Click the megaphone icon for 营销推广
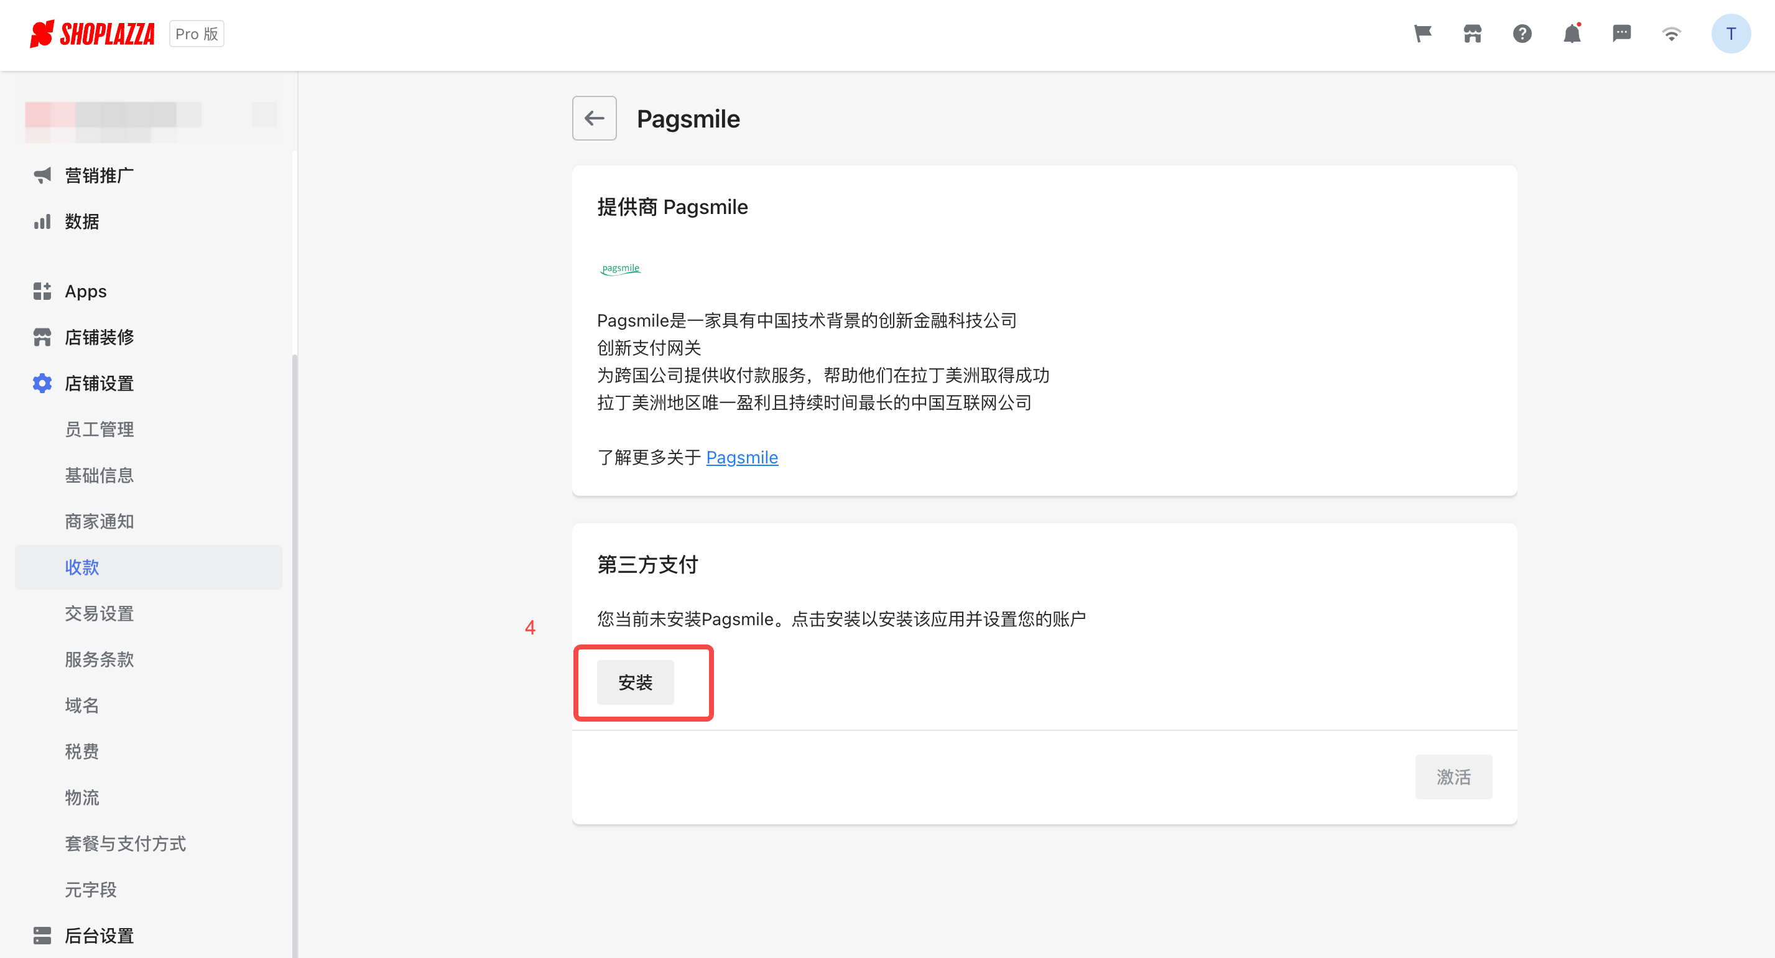Screen dimensions: 1775x958 [x=42, y=176]
